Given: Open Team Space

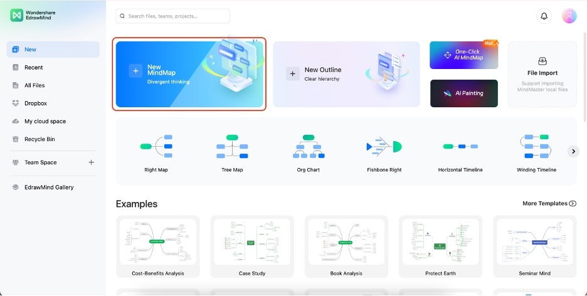Looking at the screenshot, I should click(x=40, y=162).
